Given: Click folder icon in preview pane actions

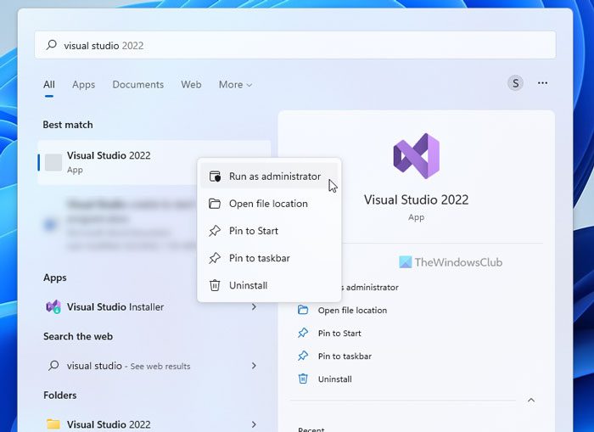Looking at the screenshot, I should [x=303, y=310].
